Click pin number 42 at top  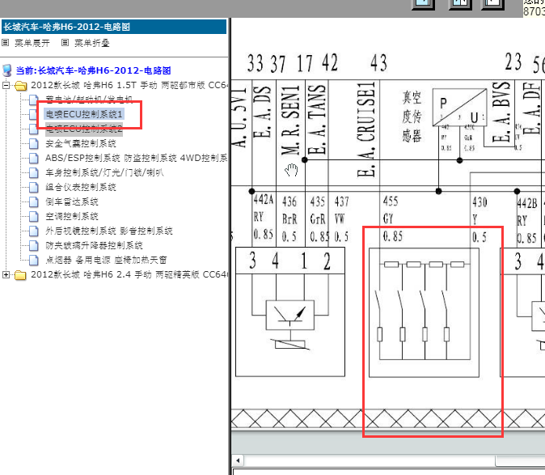(x=329, y=62)
